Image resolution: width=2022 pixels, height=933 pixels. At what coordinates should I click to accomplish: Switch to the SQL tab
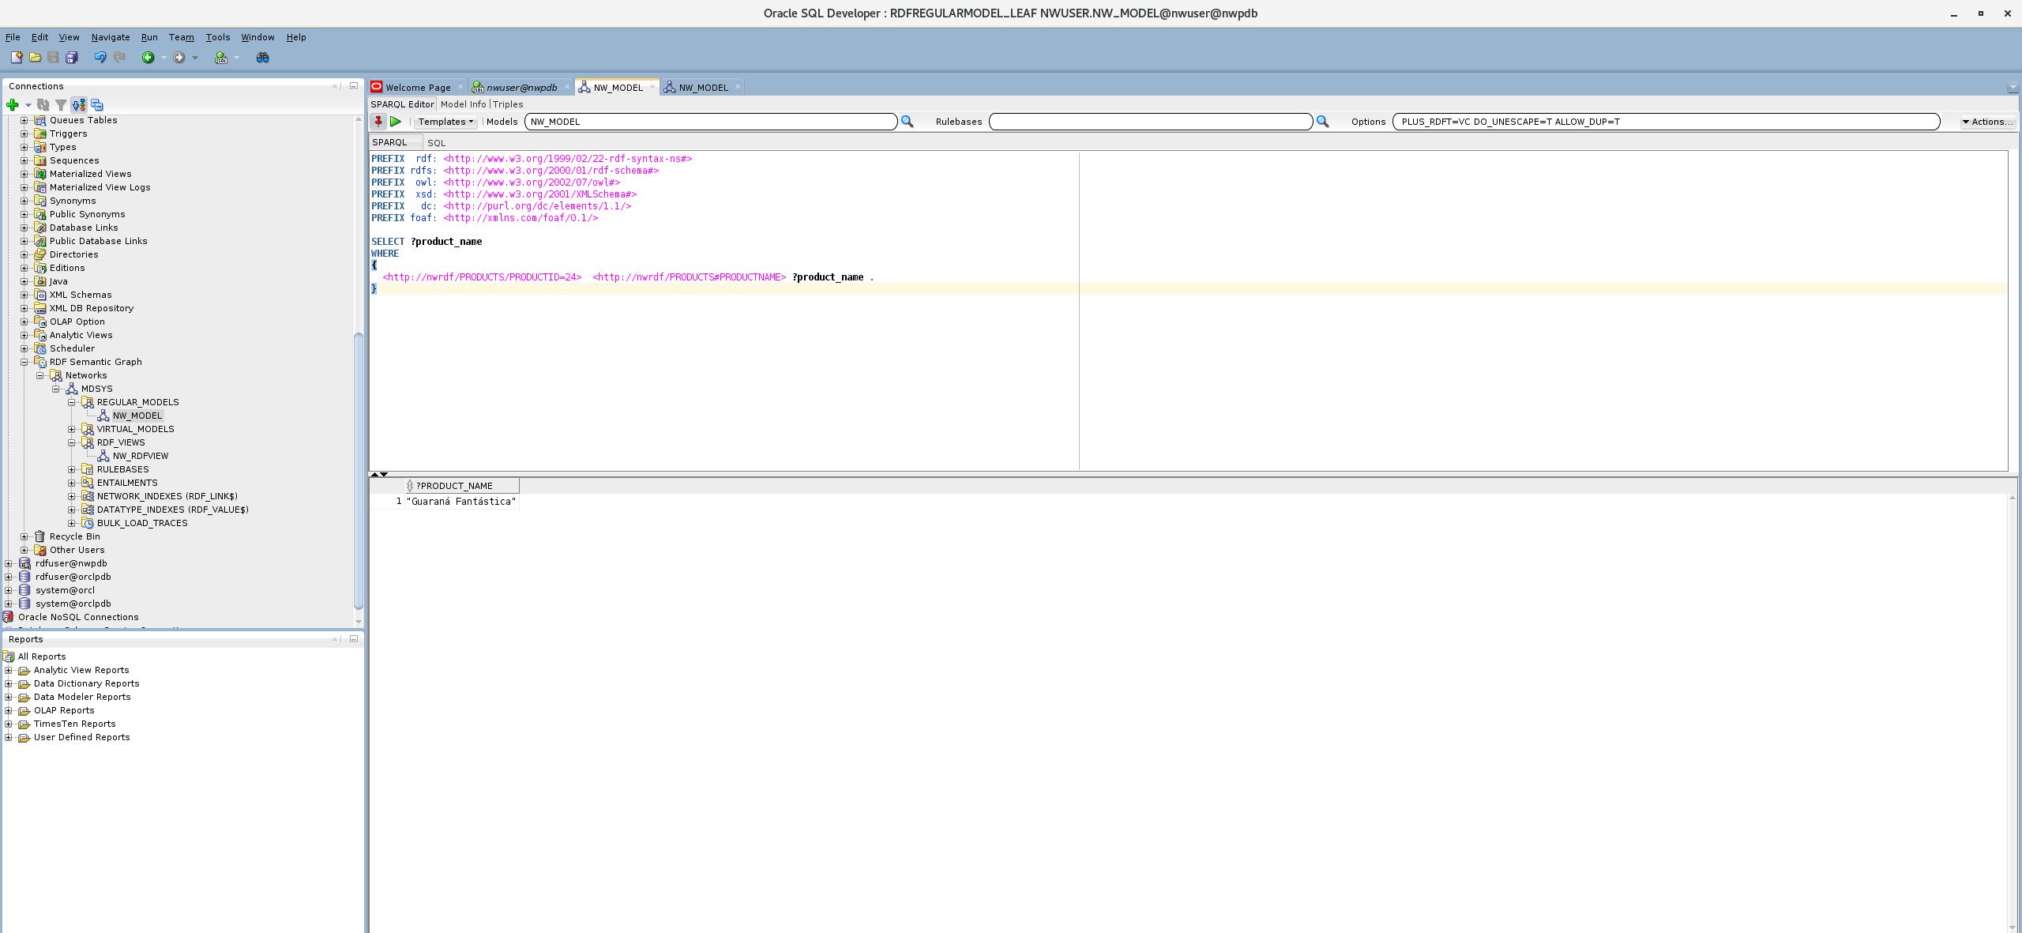pos(436,142)
